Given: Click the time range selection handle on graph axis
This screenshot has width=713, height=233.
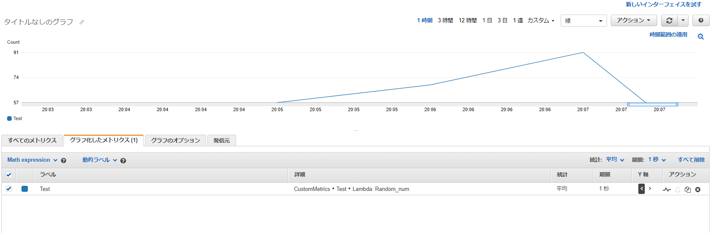Looking at the screenshot, I should (x=652, y=104).
